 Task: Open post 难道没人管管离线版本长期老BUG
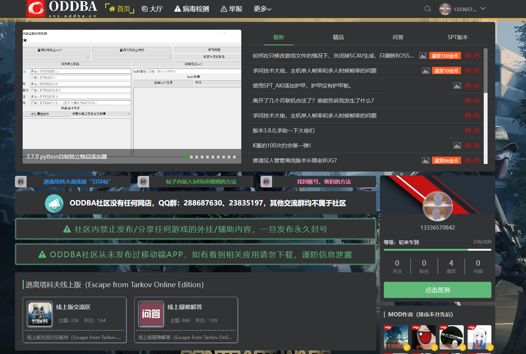(x=295, y=160)
